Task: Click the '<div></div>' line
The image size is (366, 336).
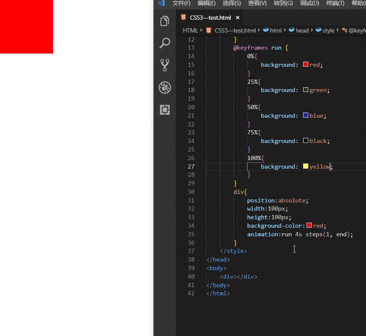Action: pos(238,277)
